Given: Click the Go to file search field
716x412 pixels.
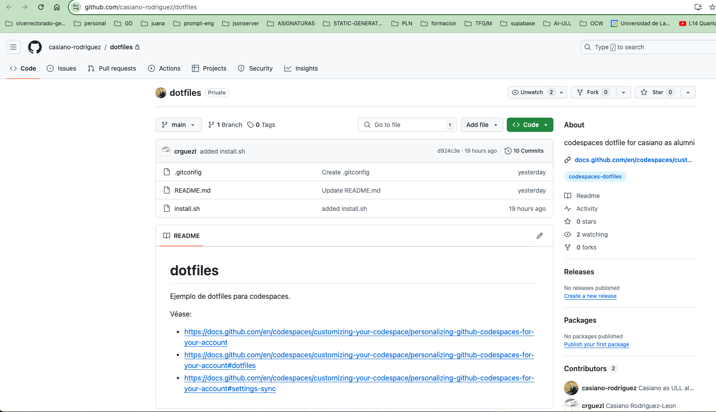Looking at the screenshot, I should 407,125.
